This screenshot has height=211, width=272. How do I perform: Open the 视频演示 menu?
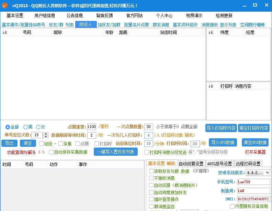(x=194, y=15)
